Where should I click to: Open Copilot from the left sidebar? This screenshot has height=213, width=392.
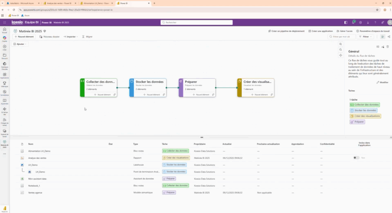[x=5, y=38]
